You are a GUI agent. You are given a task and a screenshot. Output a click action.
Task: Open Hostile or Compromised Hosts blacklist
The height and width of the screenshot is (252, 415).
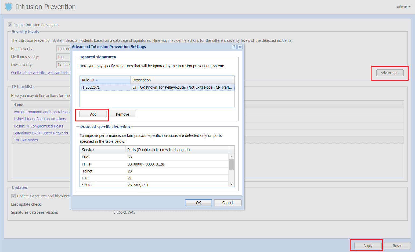pos(38,126)
